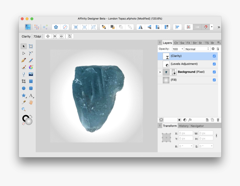Screen dimensions: 240x186
Task: Open the Sw swatches tab
Action: 182,43
